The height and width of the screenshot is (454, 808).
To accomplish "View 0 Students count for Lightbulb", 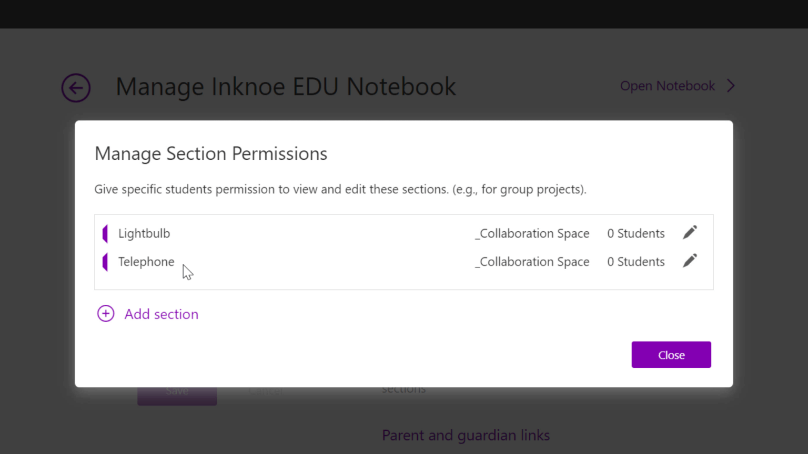I will [635, 233].
